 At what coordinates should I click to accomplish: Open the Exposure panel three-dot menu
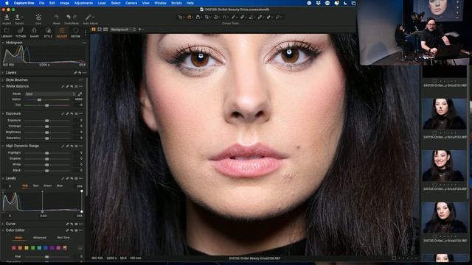coord(80,113)
